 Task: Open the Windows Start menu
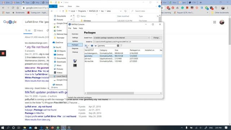coord(3,127)
